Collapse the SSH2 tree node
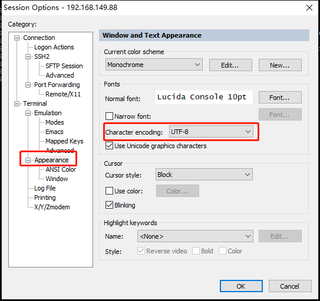Screen dimensions: 320x301 (x=28, y=56)
